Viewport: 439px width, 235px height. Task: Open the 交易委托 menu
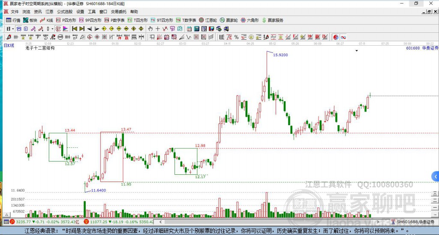click(118, 12)
